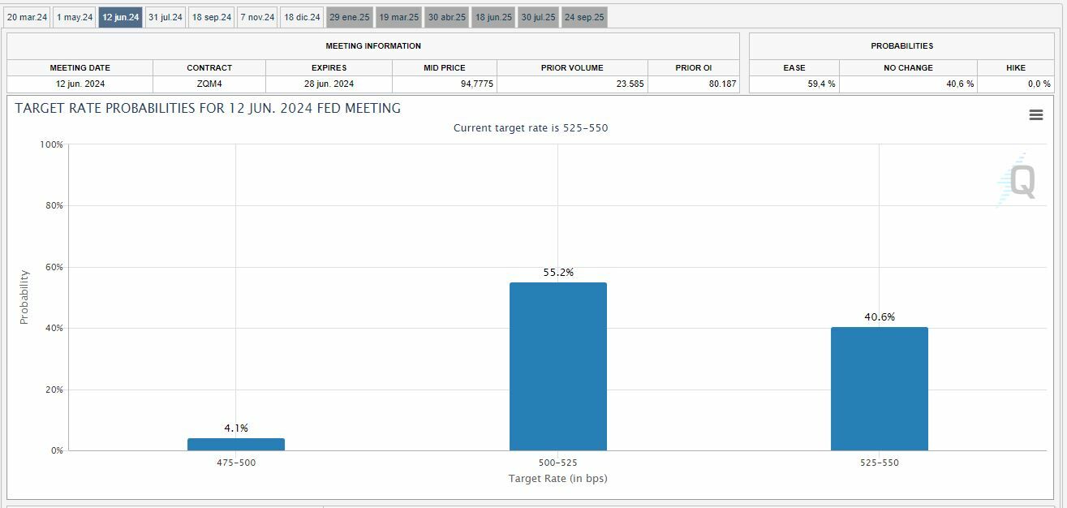The image size is (1067, 508).
Task: Click the contract cell ZQM4
Action: click(x=209, y=84)
